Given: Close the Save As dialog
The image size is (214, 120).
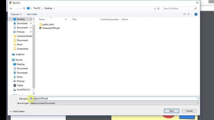Looking at the screenshot, I should [197, 3].
